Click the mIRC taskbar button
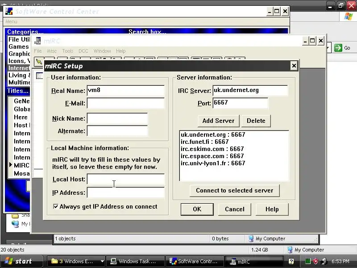Screen dimensions: 357x268 [254, 261]
